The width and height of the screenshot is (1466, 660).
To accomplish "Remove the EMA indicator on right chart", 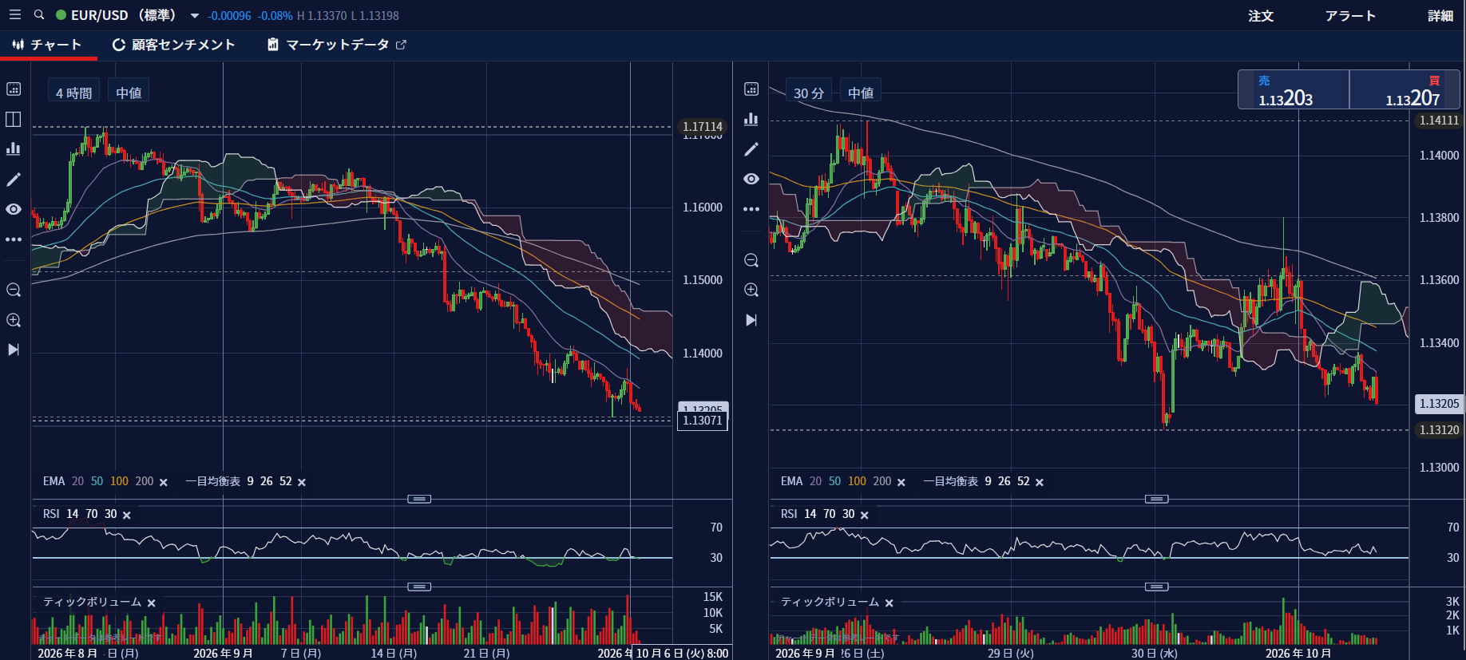I will point(901,482).
